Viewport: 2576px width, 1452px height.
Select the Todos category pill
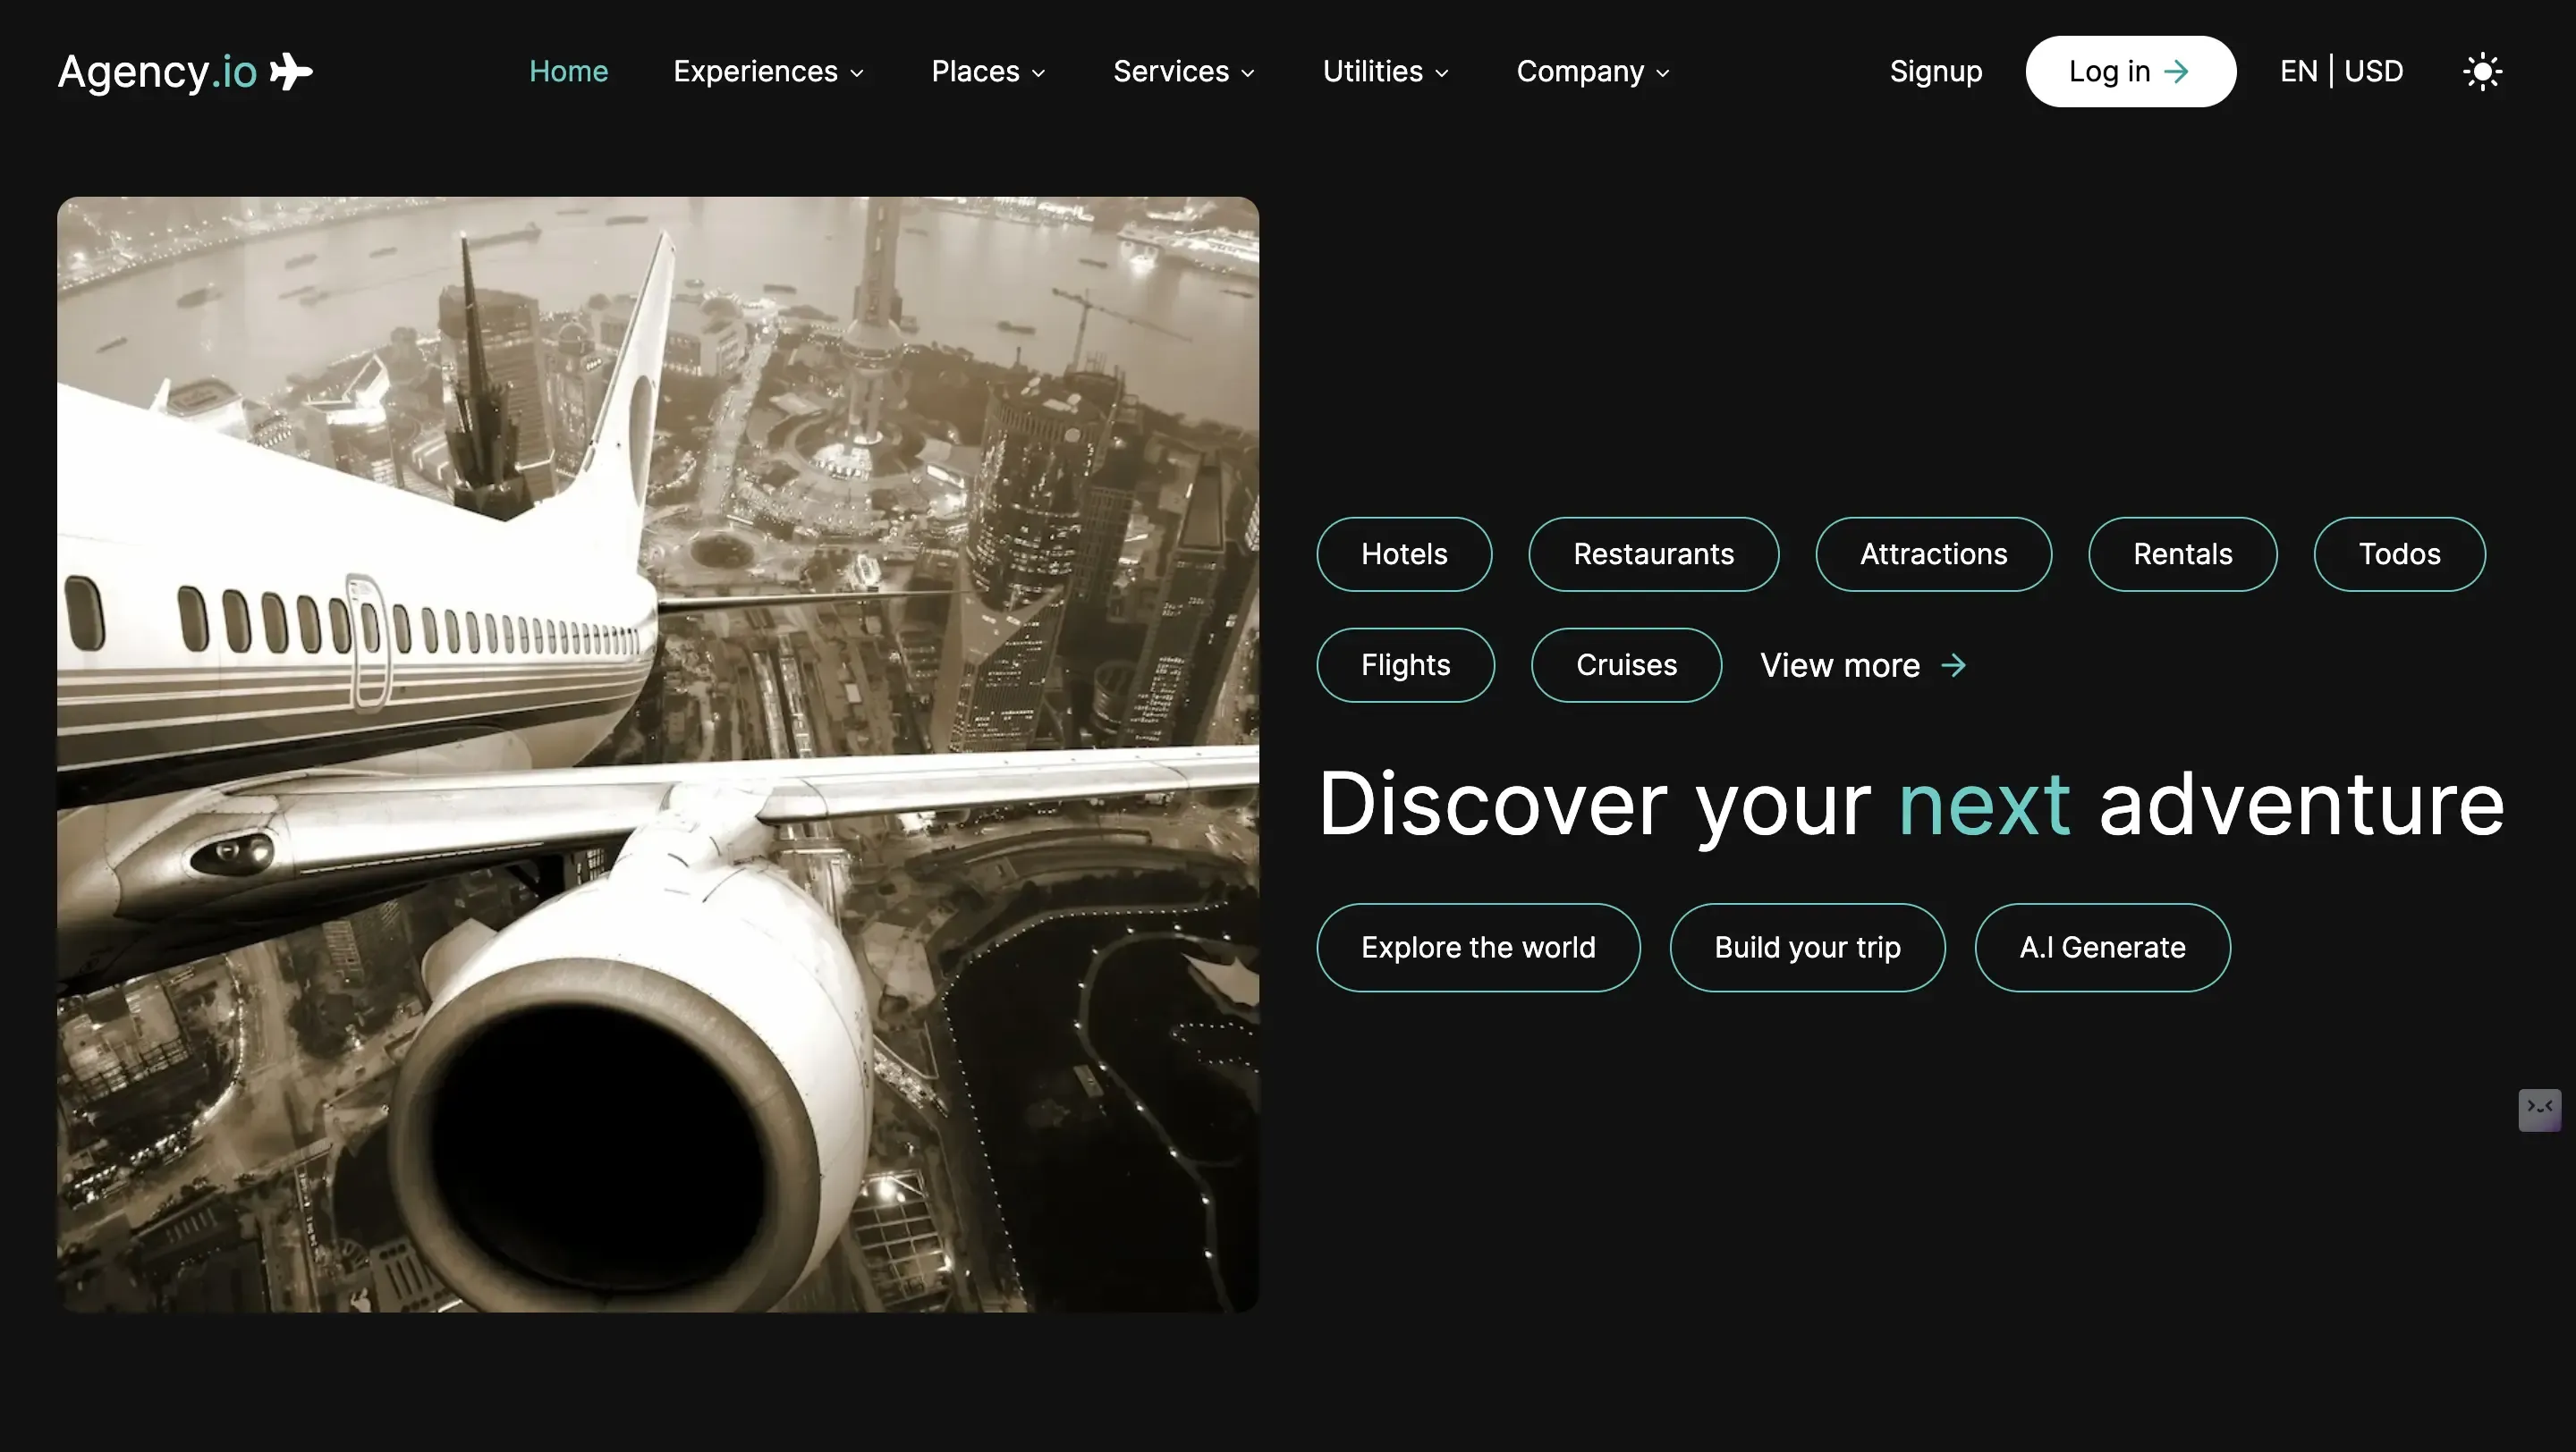click(2399, 554)
